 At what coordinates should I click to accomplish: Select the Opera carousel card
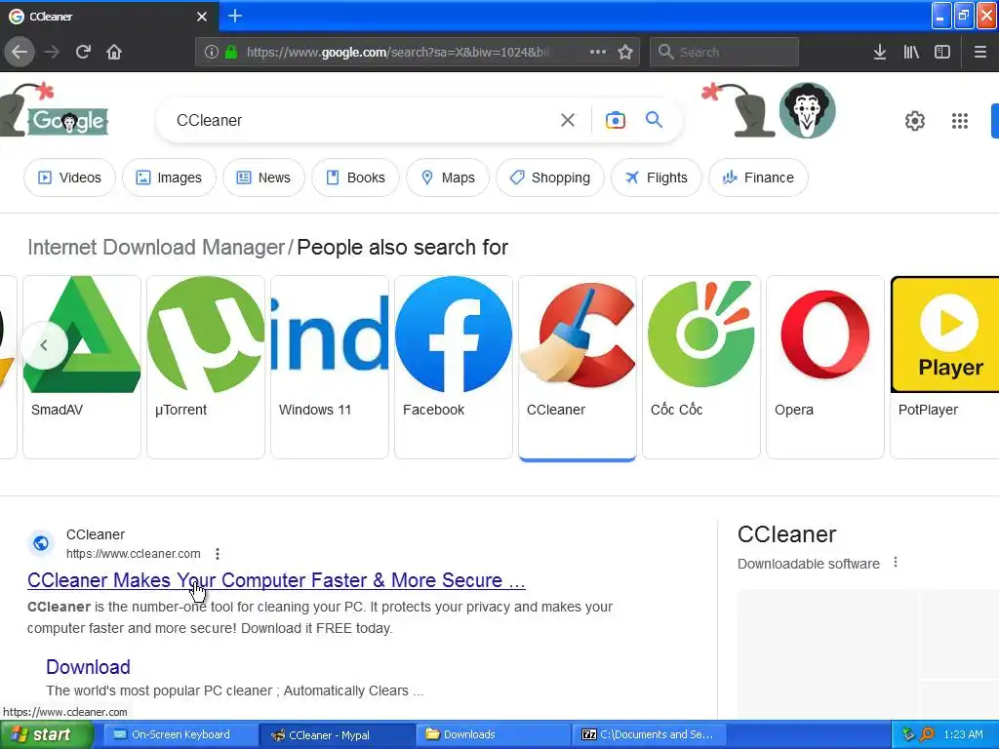[x=825, y=367]
